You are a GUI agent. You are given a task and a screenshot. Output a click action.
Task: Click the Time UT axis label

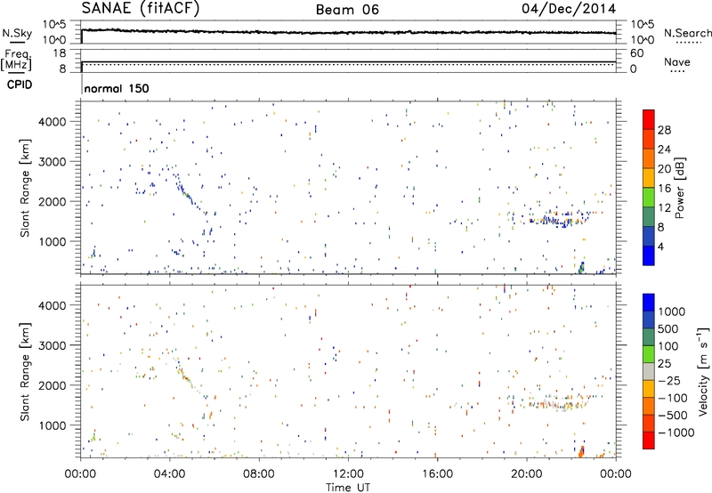coord(348,488)
